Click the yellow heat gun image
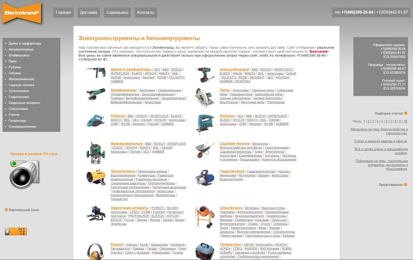This screenshot has height=260, width=413. tap(96, 177)
